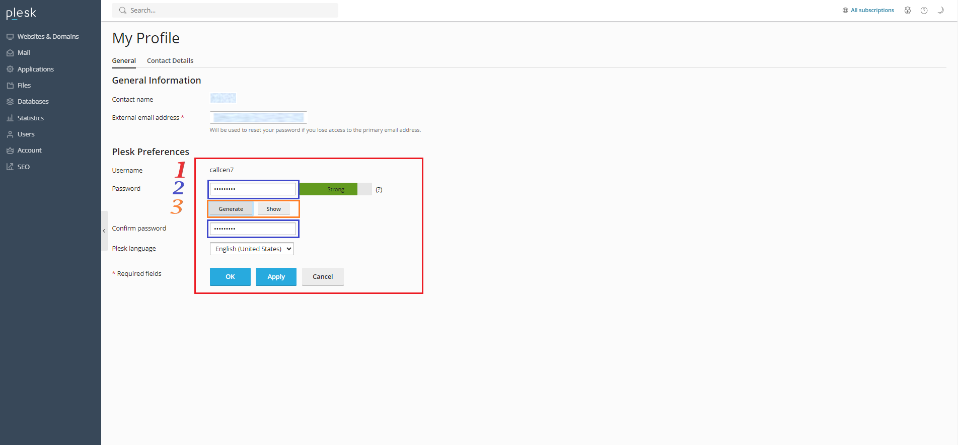Open the Applications section
958x445 pixels.
point(35,69)
